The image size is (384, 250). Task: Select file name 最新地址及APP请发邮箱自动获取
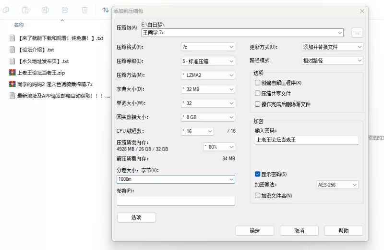pyautogui.click(x=63, y=96)
